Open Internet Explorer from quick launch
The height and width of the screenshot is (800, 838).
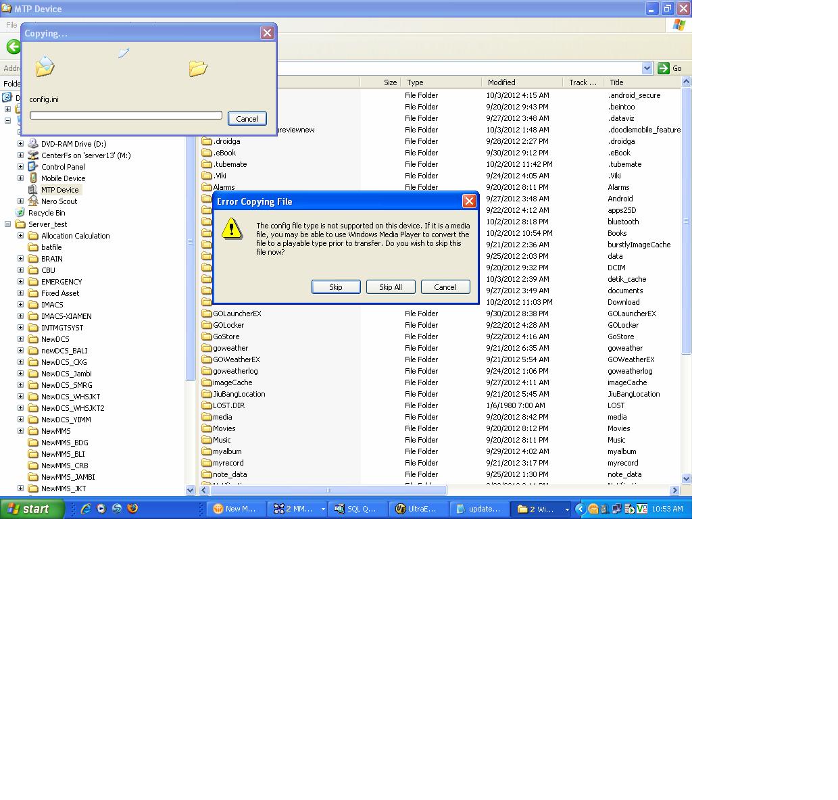coord(86,509)
